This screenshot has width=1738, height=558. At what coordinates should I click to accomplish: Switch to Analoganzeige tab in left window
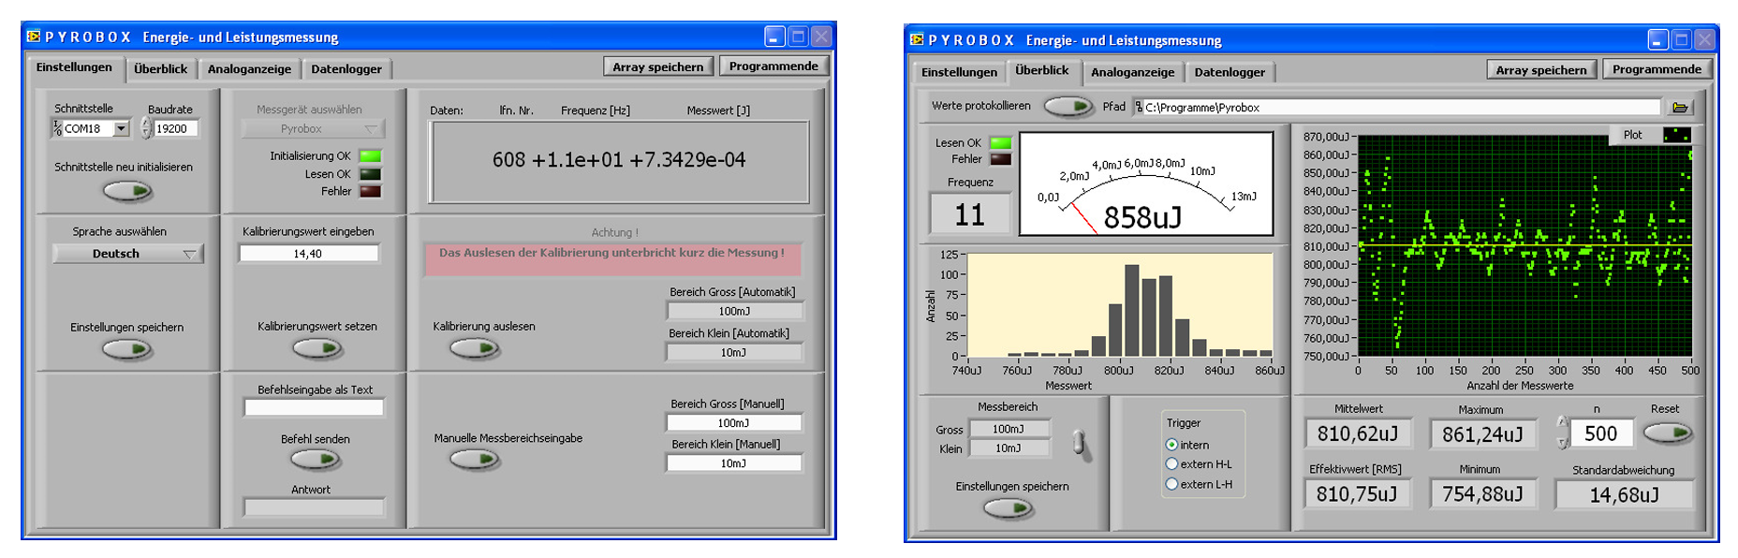[249, 69]
